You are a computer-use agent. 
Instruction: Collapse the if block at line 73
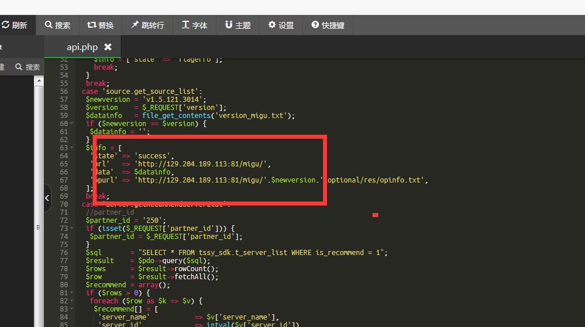pos(71,229)
